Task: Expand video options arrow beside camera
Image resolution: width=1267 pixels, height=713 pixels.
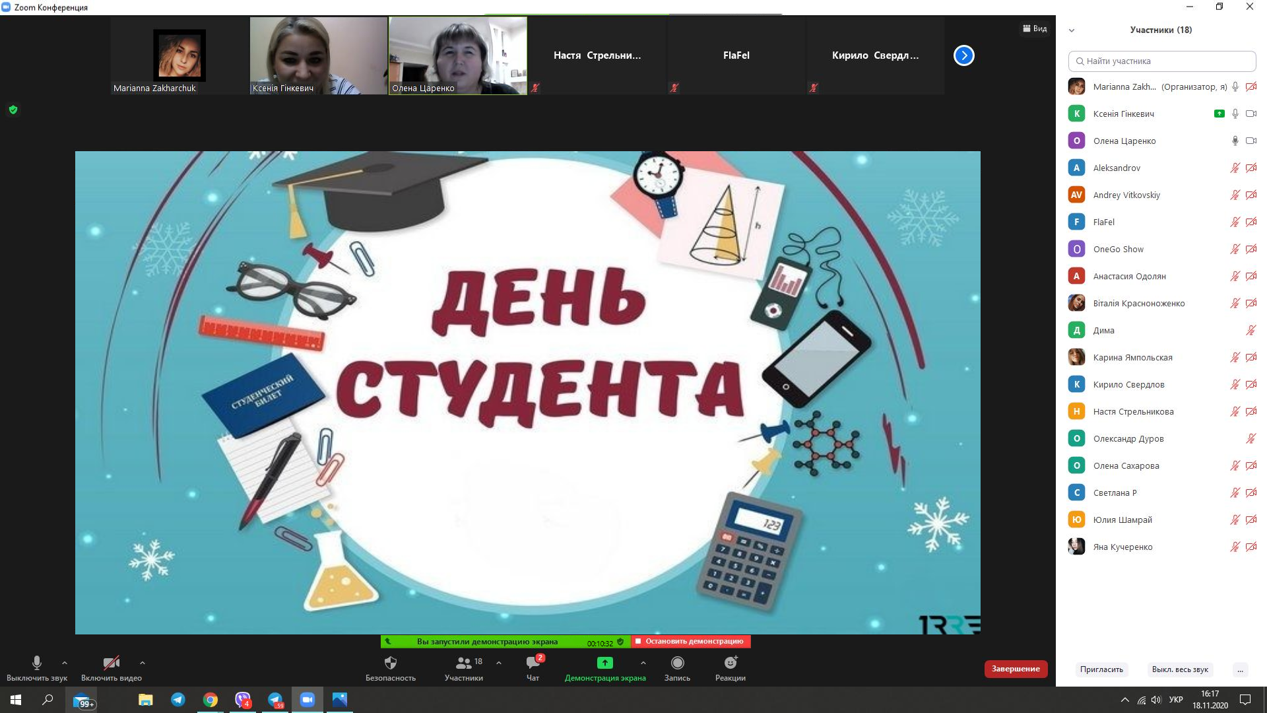Action: pyautogui.click(x=143, y=663)
